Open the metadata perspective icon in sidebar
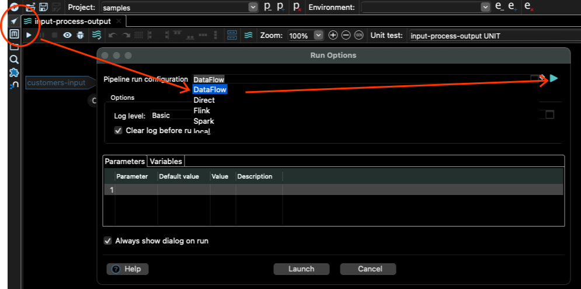581x289 pixels. (14, 34)
